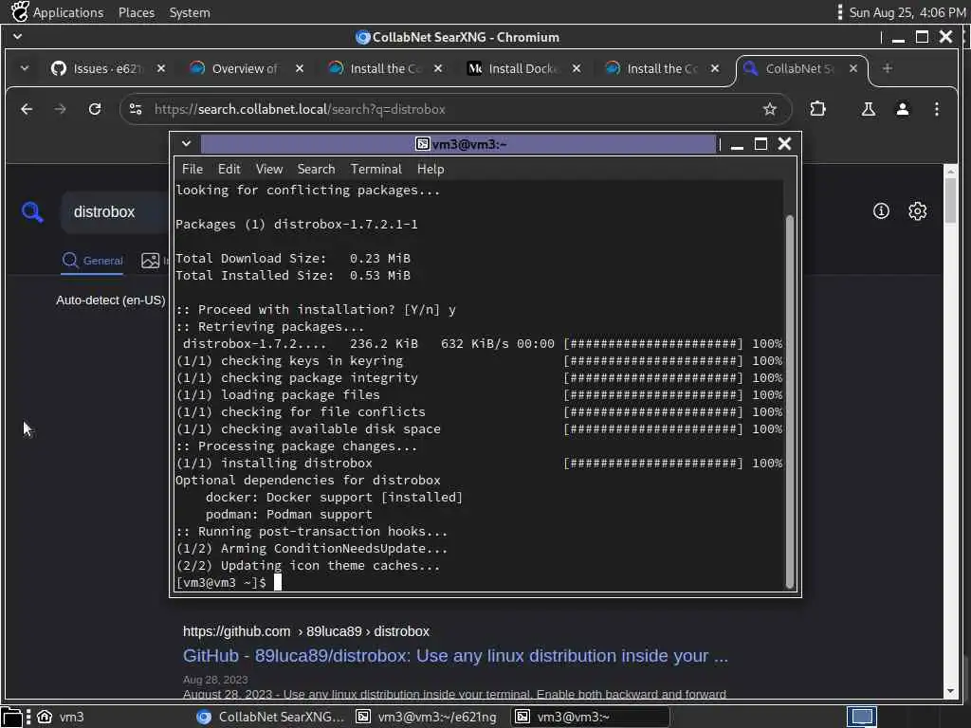971x728 pixels.
Task: Switch to CollabNet SearXNG taskbar window
Action: (x=270, y=717)
